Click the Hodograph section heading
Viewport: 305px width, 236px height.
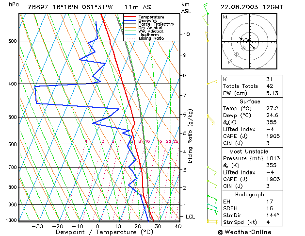[250, 195]
